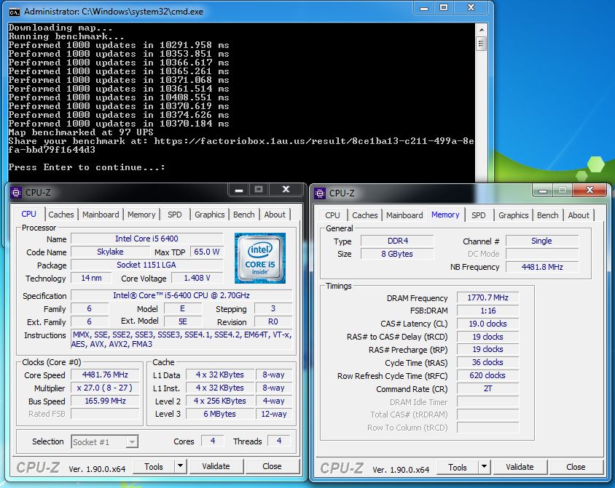This screenshot has width=615, height=488.
Task: Open Graphics tab in right CPU-Z
Action: pos(514,215)
